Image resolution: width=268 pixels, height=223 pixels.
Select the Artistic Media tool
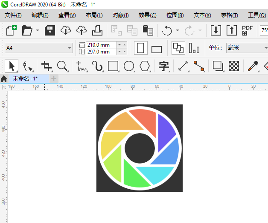tap(97, 66)
